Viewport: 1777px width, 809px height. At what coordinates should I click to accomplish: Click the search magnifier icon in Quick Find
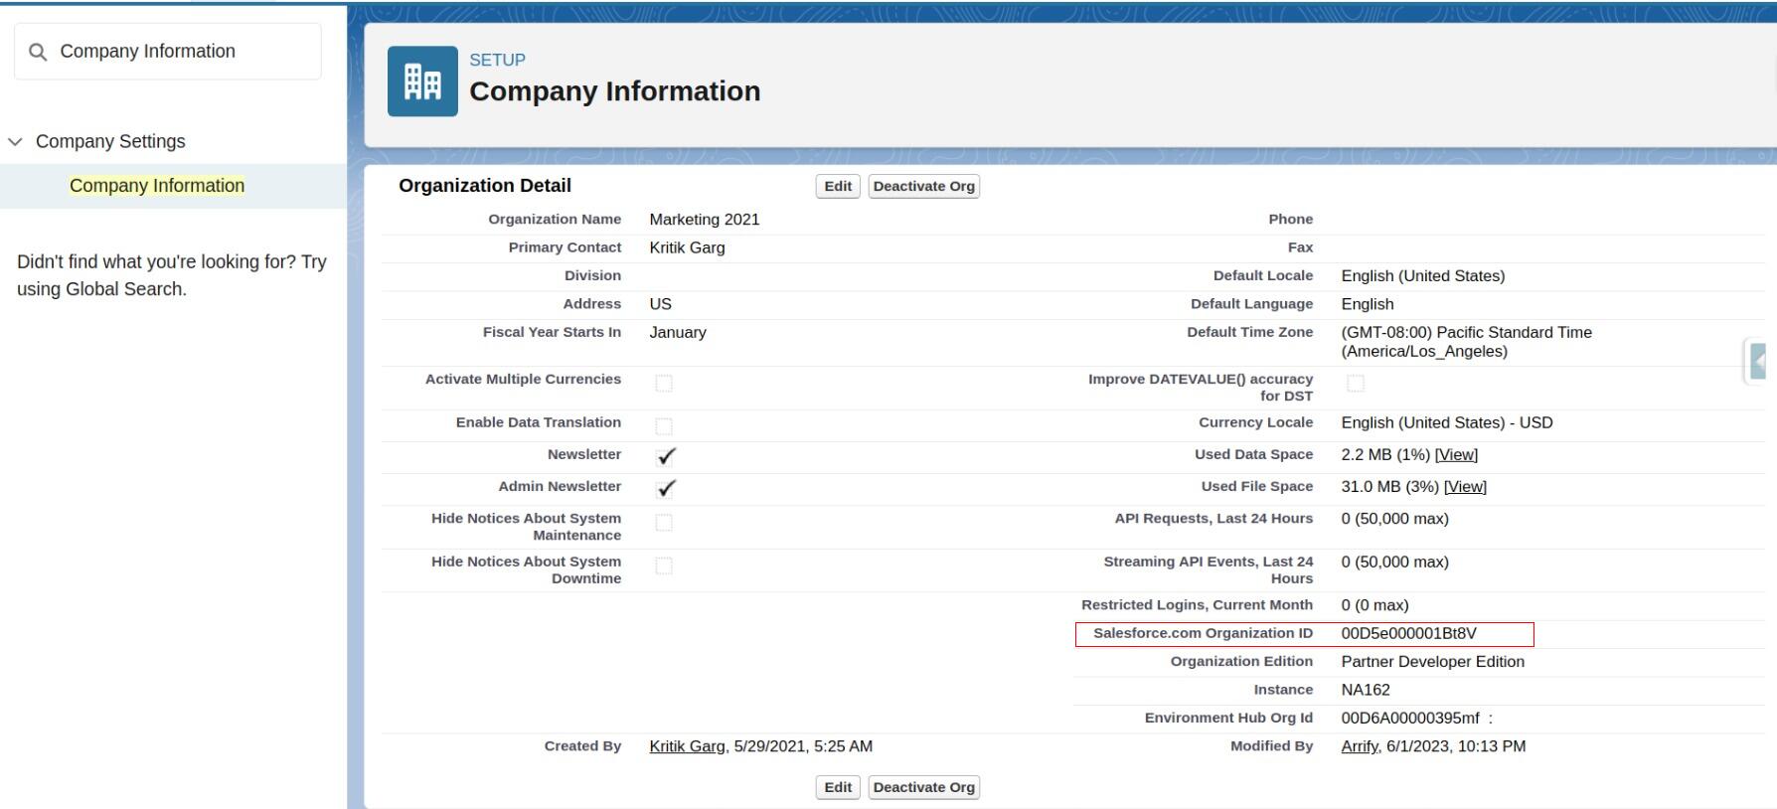[38, 52]
